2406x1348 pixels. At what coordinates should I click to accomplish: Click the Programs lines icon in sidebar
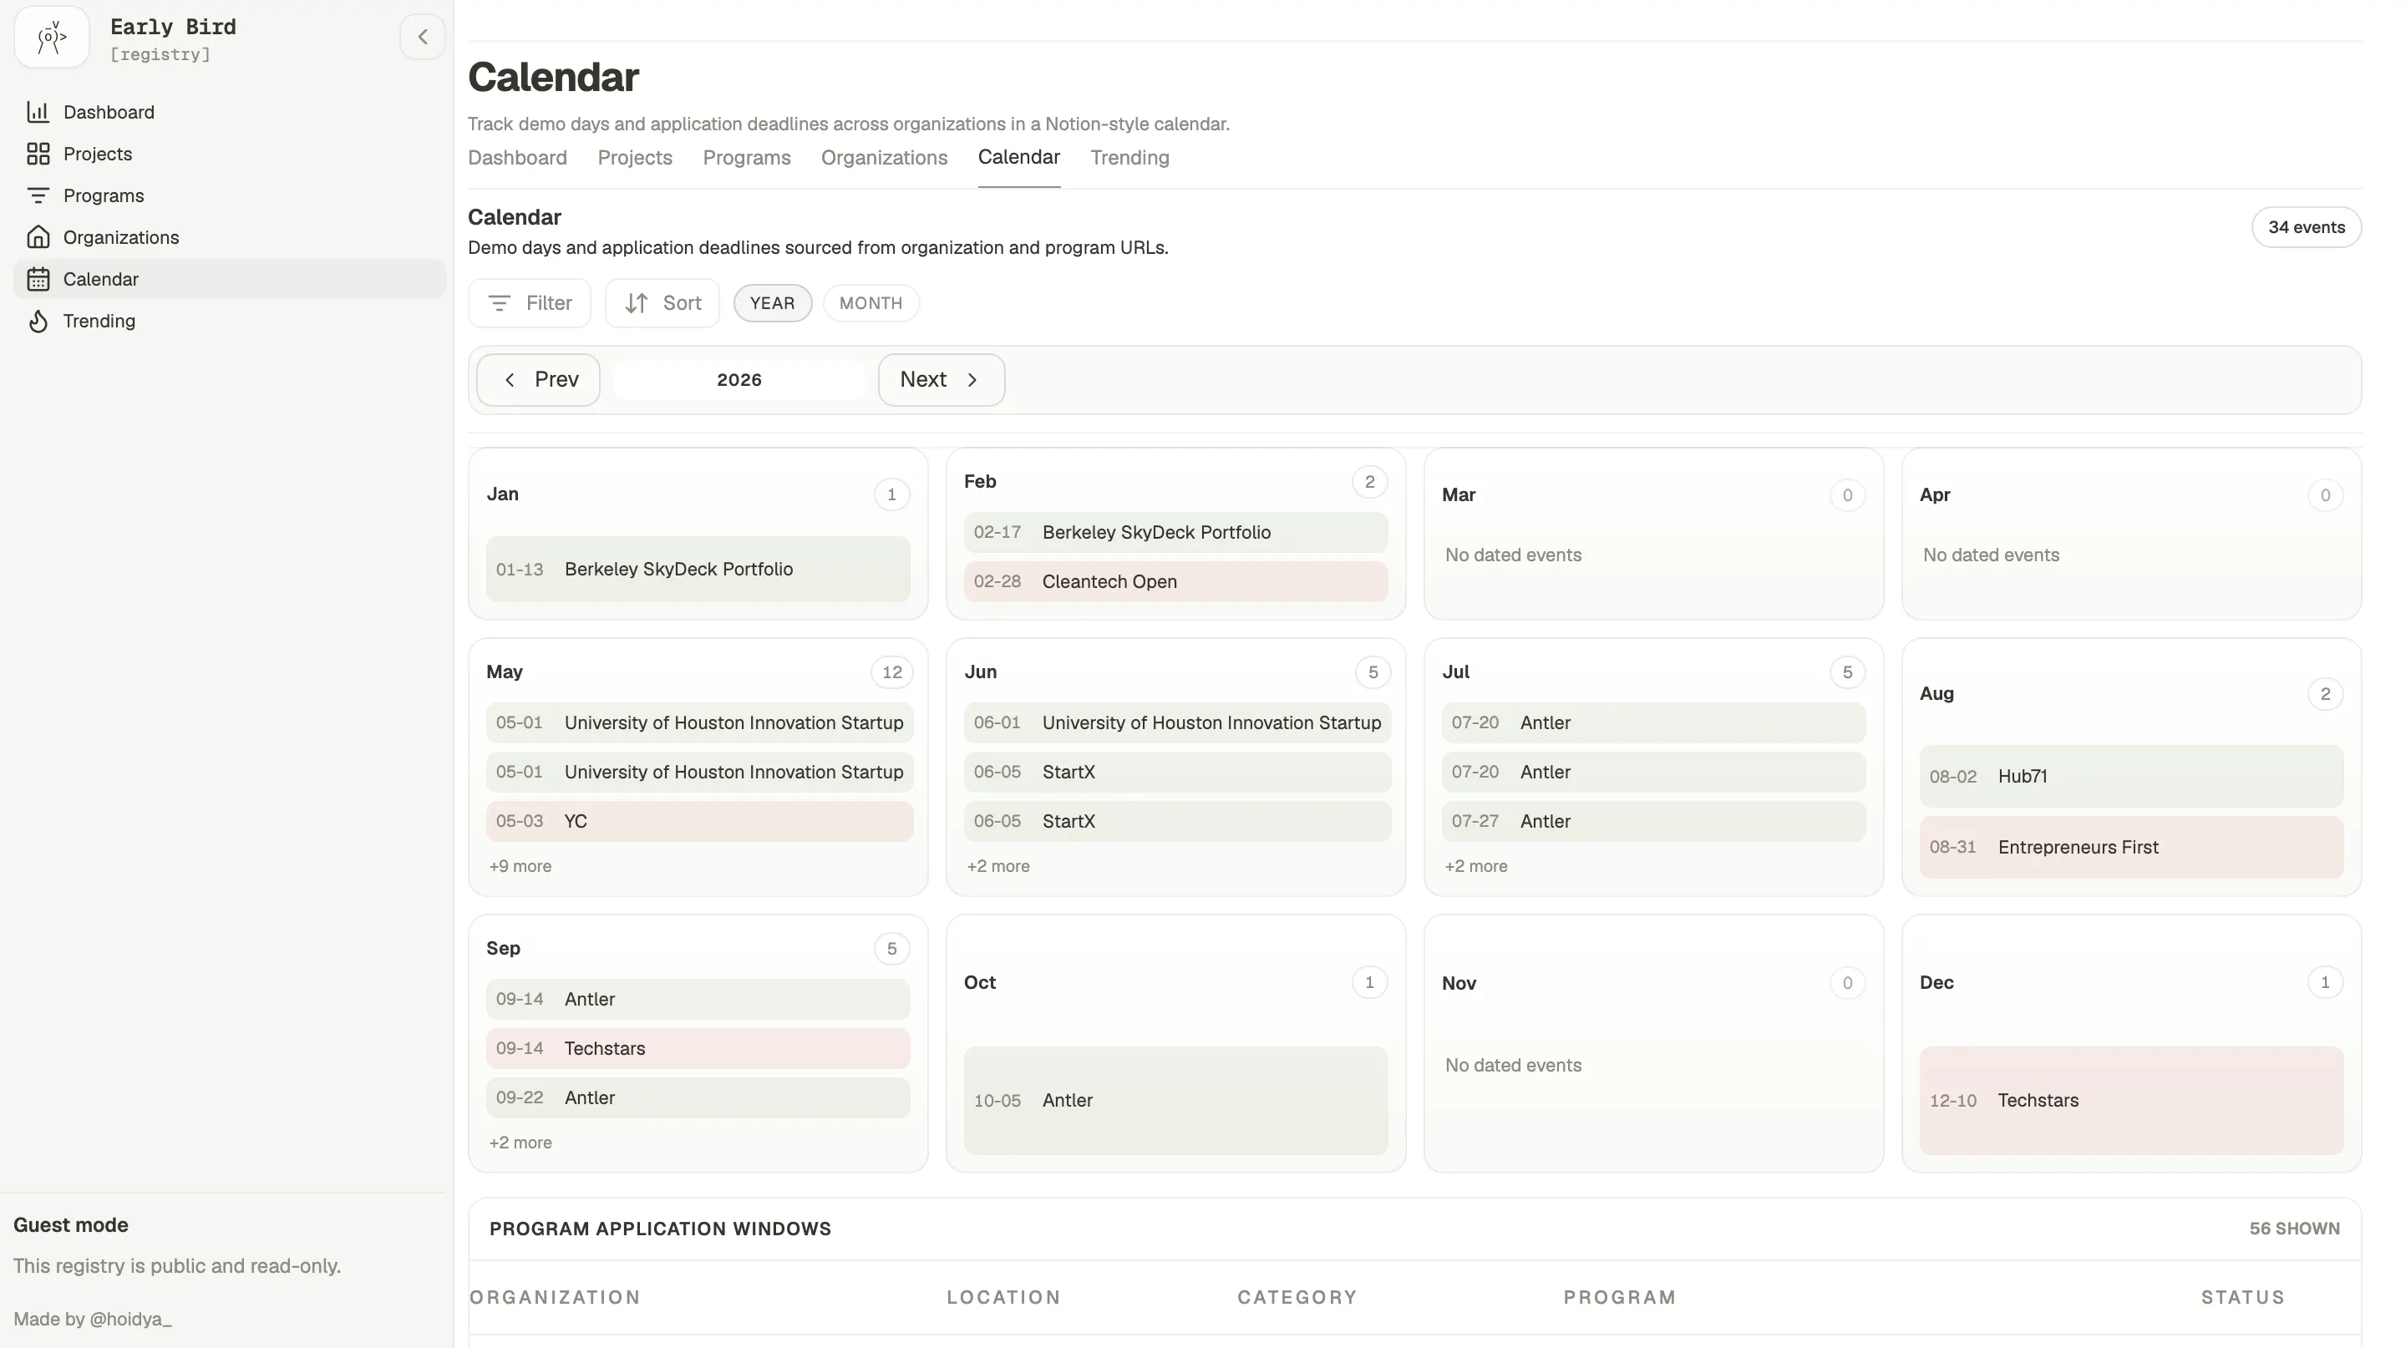pyautogui.click(x=38, y=196)
